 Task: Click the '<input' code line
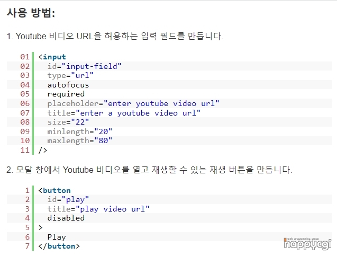point(52,57)
